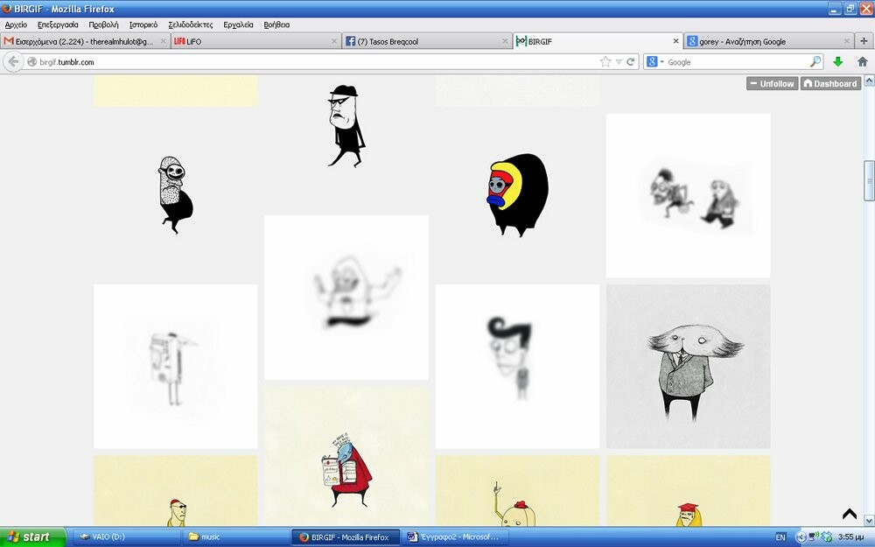Open the two running figures sketch
The image size is (875, 547).
pyautogui.click(x=688, y=195)
